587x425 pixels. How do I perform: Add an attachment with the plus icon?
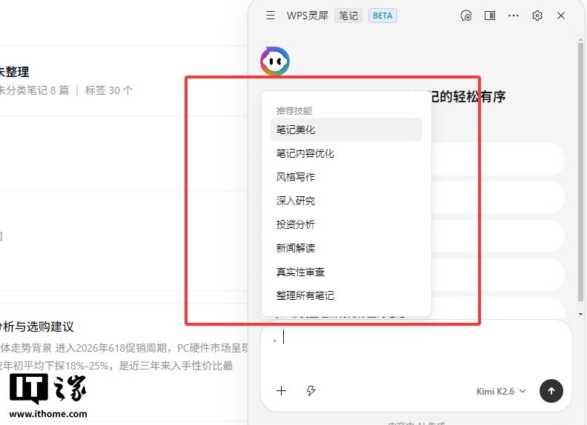pos(281,391)
